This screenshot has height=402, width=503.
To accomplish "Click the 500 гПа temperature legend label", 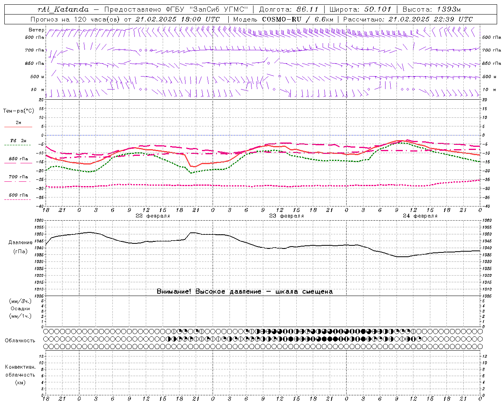I will coord(18,195).
